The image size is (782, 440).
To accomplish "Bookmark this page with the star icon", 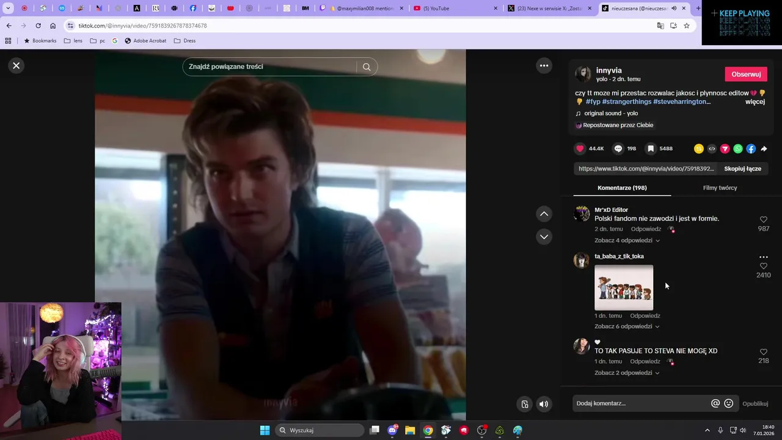I will coord(687,26).
